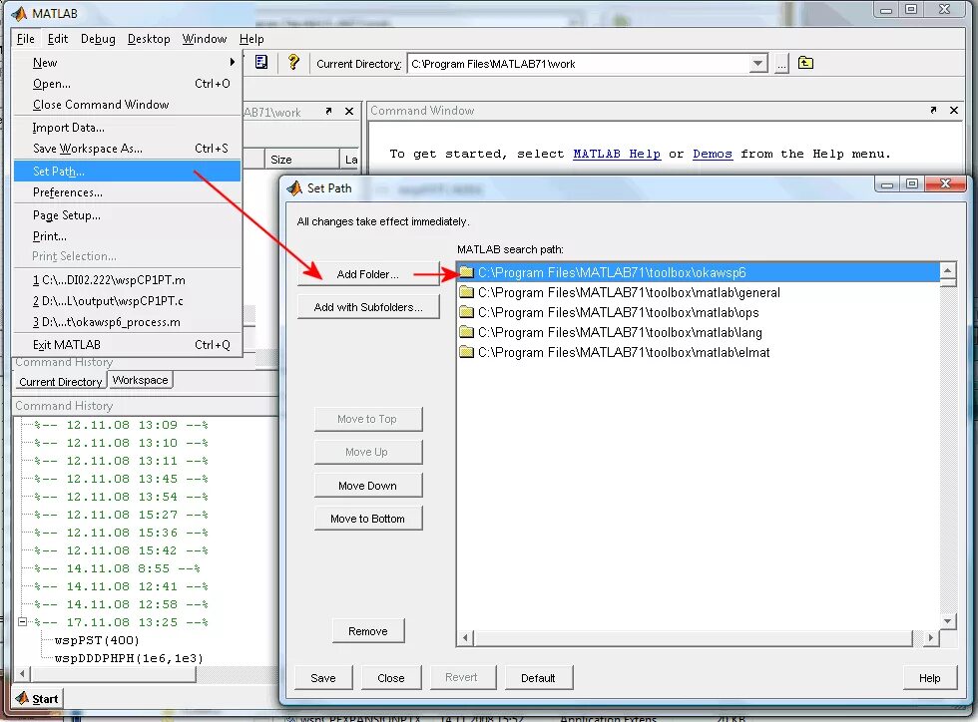Select folder icon of matlab\lang path entry
Viewport: 978px width, 722px height.
coord(466,332)
